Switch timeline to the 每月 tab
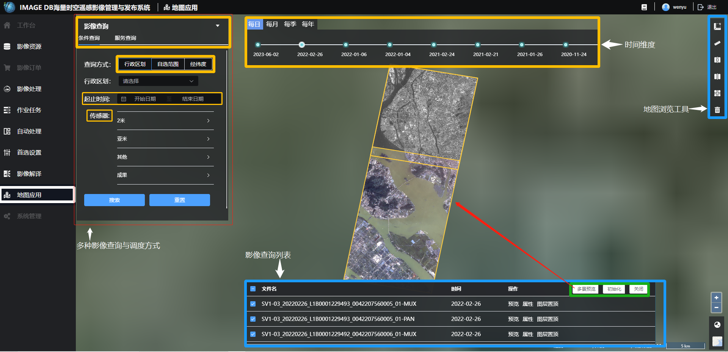This screenshot has width=728, height=352. (x=272, y=24)
